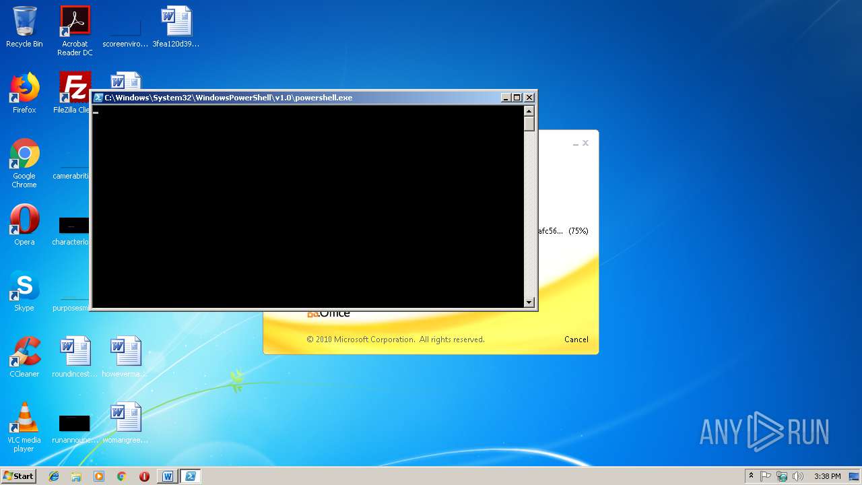Select the womangree Word document
This screenshot has width=862, height=485.
[x=125, y=423]
